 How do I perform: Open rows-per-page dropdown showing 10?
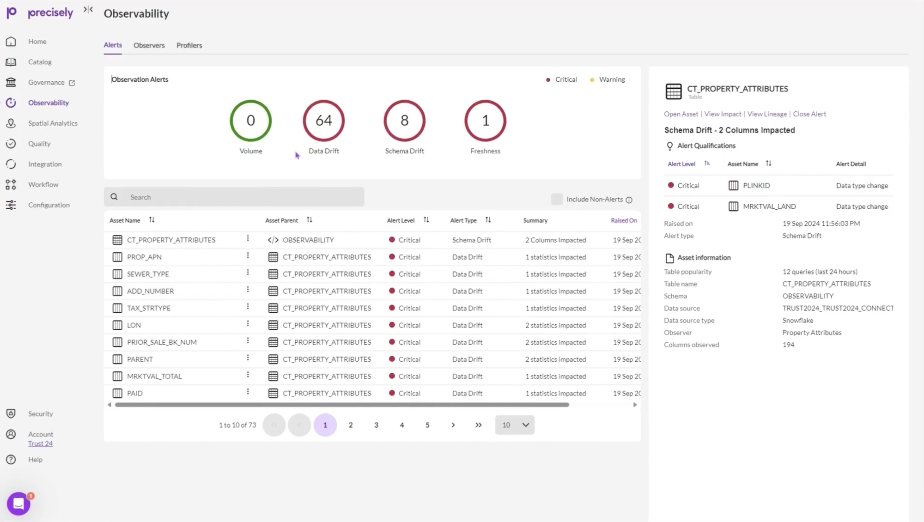515,425
